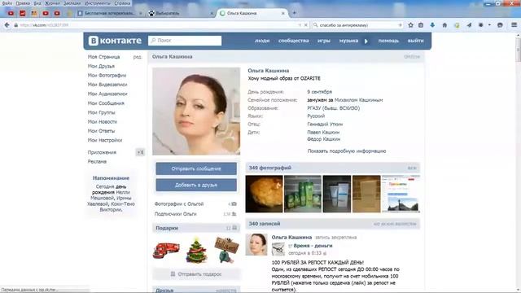Click Добавить в друзья button
This screenshot has width=521, height=293.
click(196, 185)
